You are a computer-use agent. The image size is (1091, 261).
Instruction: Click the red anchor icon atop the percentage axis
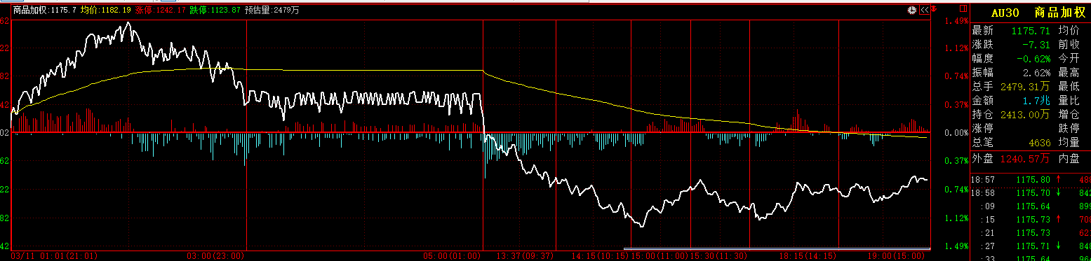click(934, 8)
